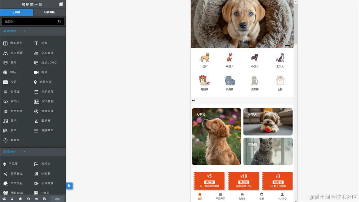Open the settings gears icon at bottom left

click(4, 199)
